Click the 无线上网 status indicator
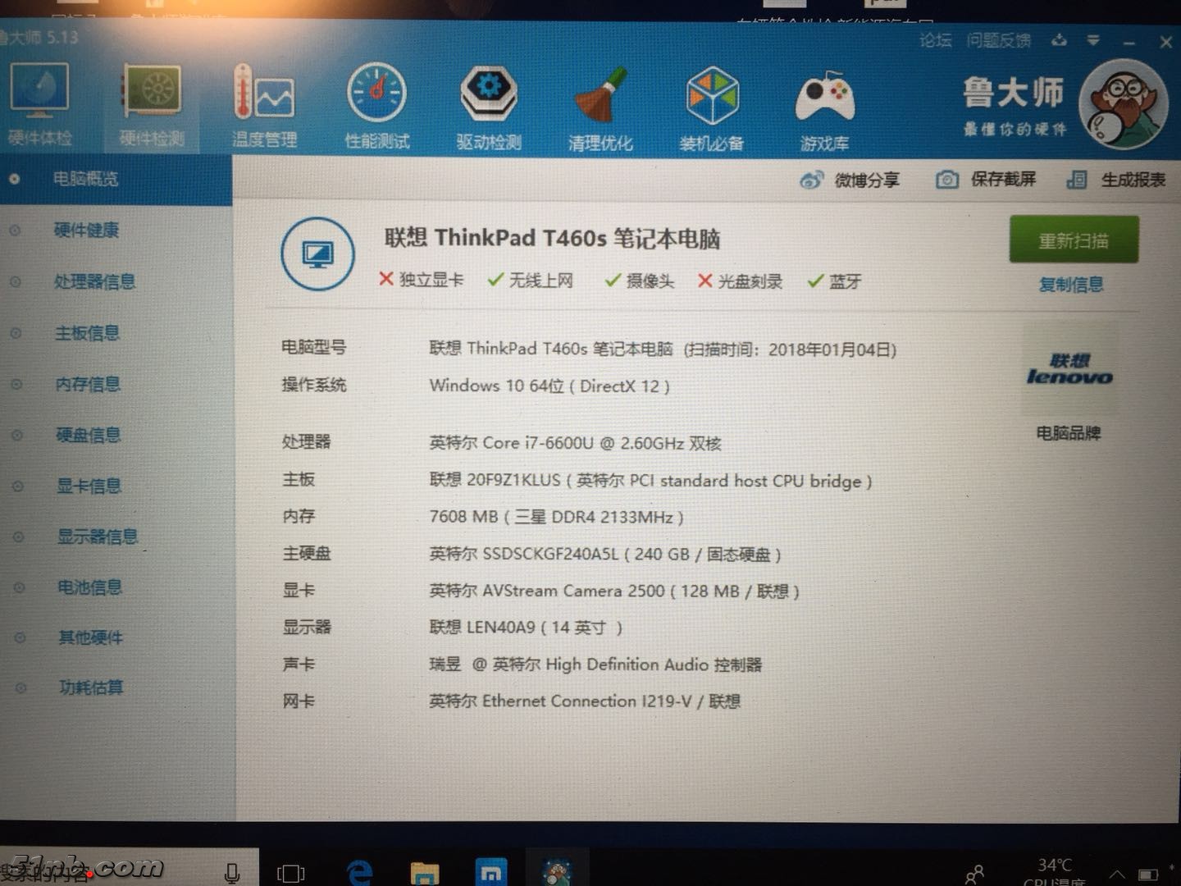The width and height of the screenshot is (1181, 886). [x=531, y=281]
